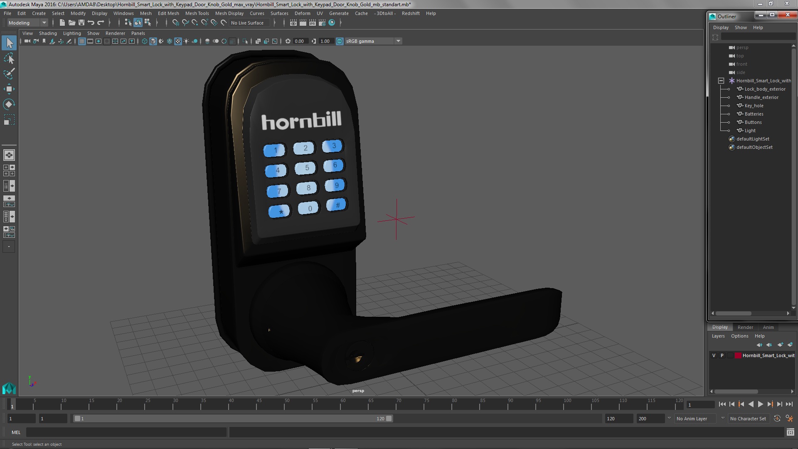Click the Open Scene folder icon
798x449 pixels.
pos(72,23)
